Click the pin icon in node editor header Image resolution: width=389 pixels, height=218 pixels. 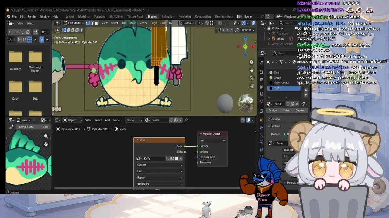pos(186,120)
